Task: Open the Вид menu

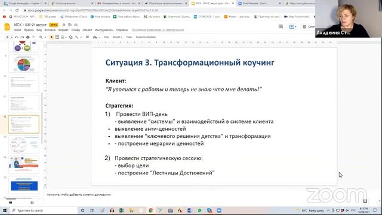Action: (39, 30)
